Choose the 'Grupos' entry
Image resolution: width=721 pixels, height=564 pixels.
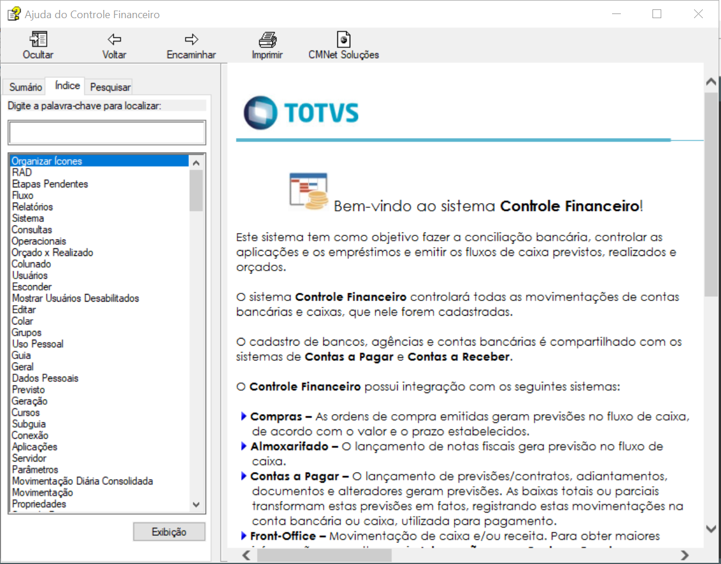[x=100, y=332]
